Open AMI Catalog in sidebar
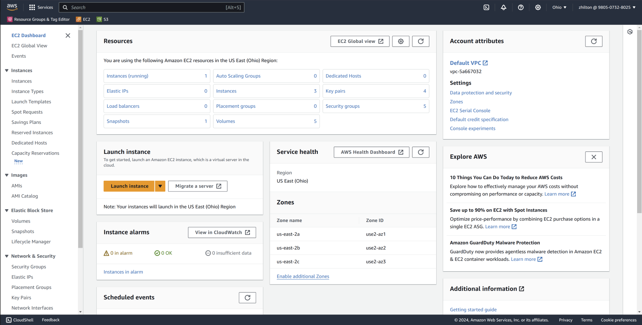642x325 pixels. pyautogui.click(x=25, y=196)
